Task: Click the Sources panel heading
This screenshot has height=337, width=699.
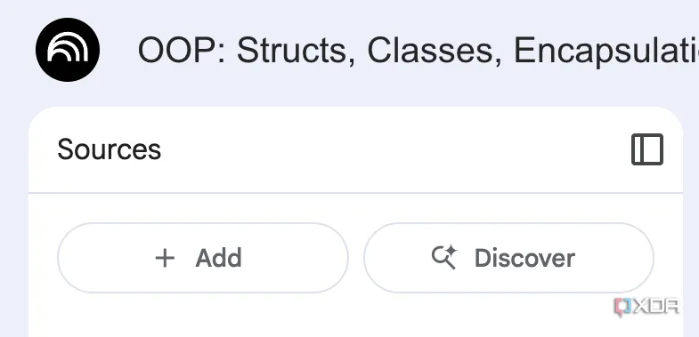Action: pyautogui.click(x=110, y=149)
